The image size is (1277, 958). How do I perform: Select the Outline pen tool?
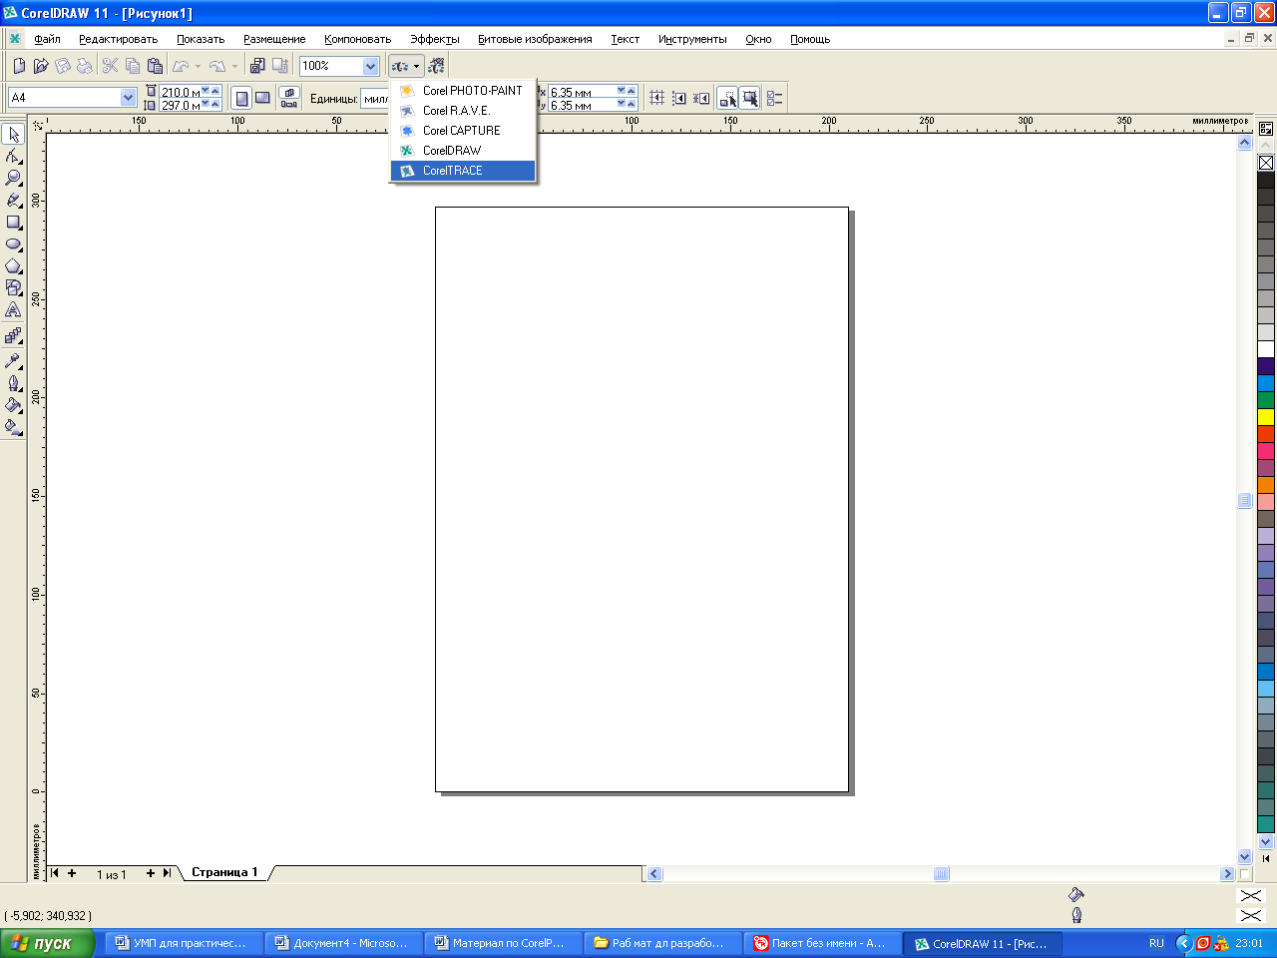[x=14, y=383]
